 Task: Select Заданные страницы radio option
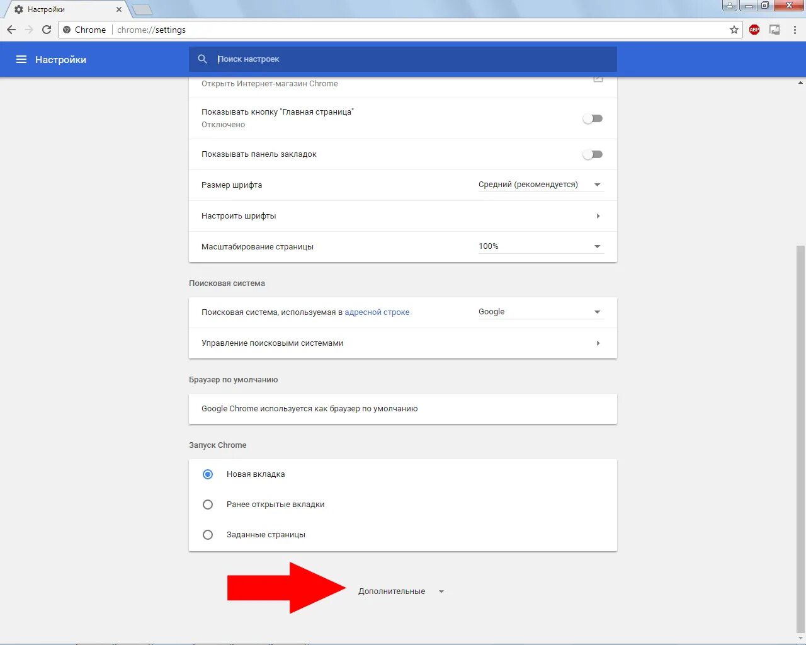pos(208,535)
